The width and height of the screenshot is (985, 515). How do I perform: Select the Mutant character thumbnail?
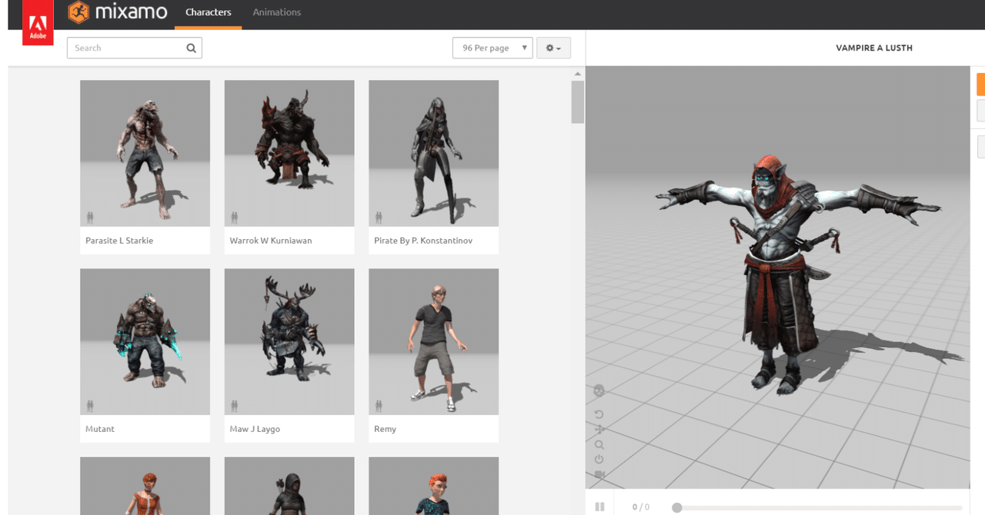145,341
